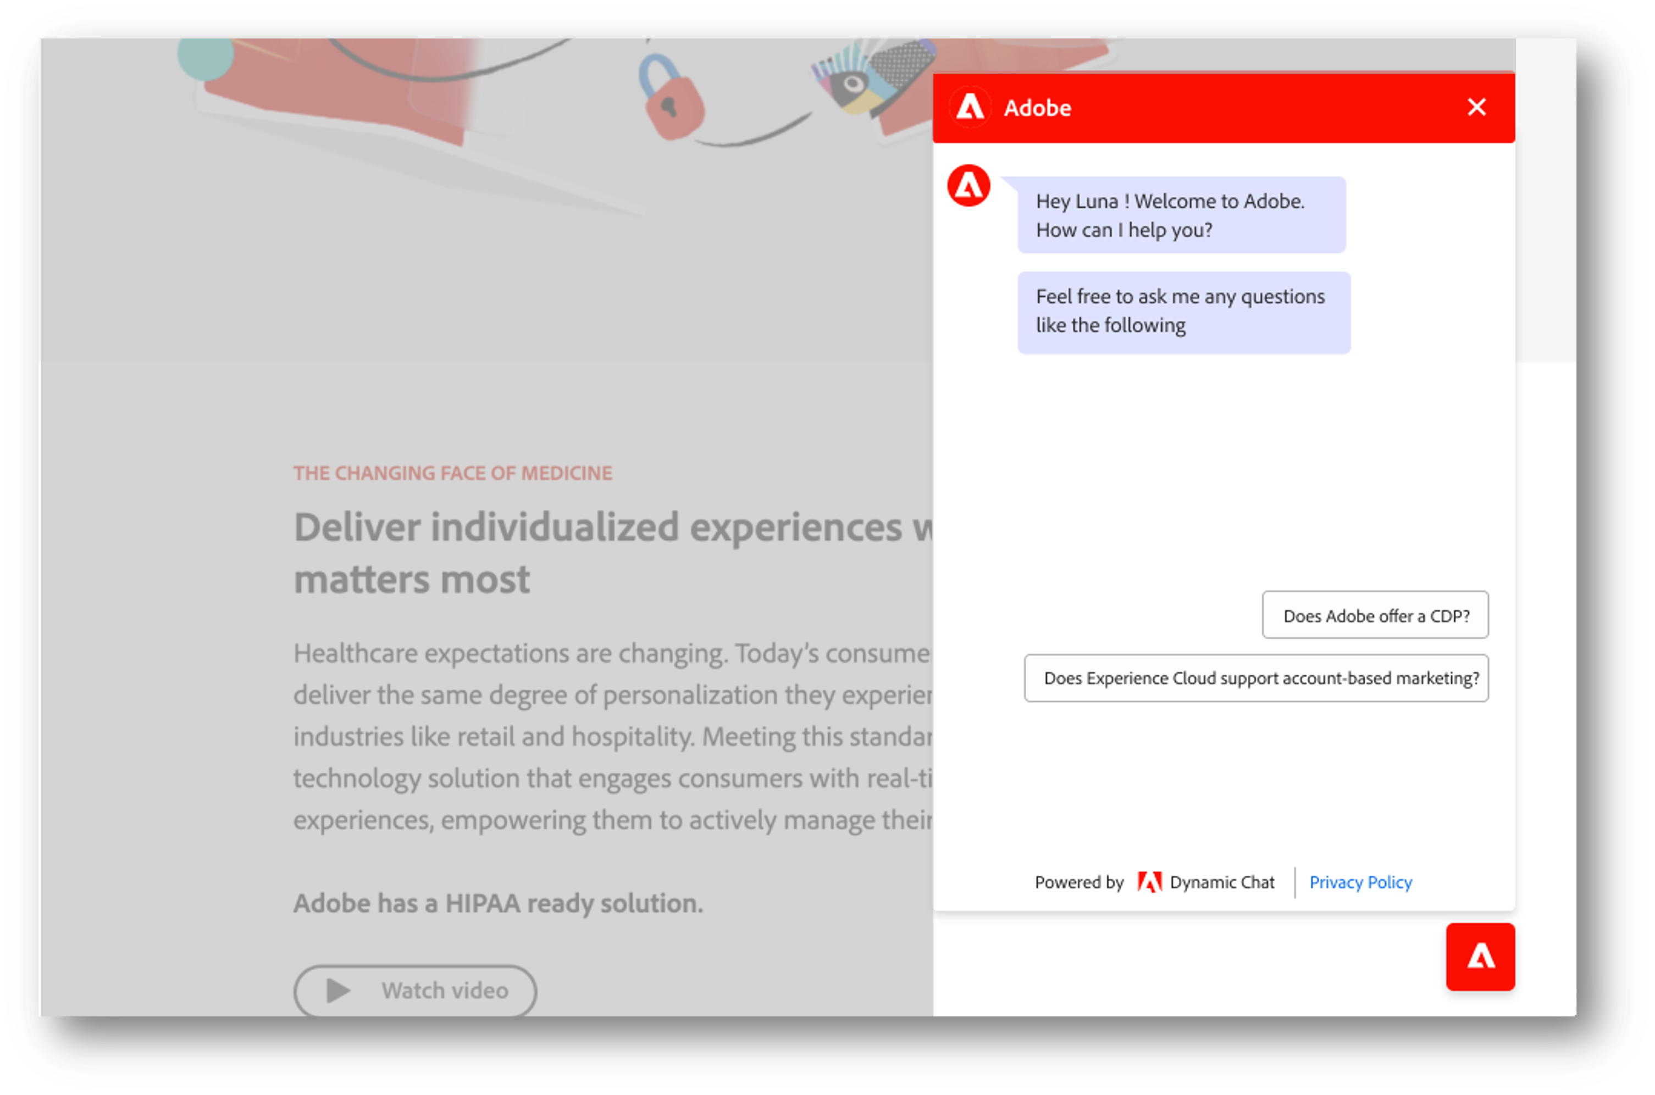Click the Watch video button
Viewport: 1655px width, 1095px height.
(x=415, y=990)
